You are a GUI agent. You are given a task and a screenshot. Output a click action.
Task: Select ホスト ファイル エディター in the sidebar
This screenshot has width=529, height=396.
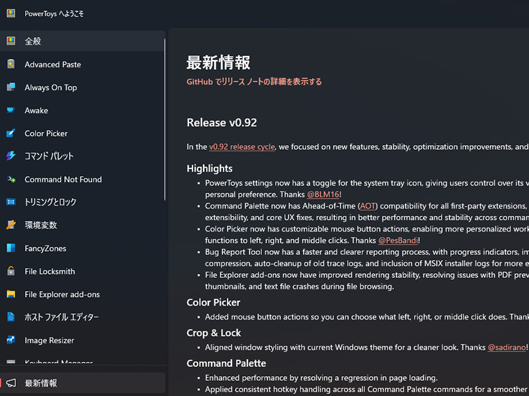[83, 317]
